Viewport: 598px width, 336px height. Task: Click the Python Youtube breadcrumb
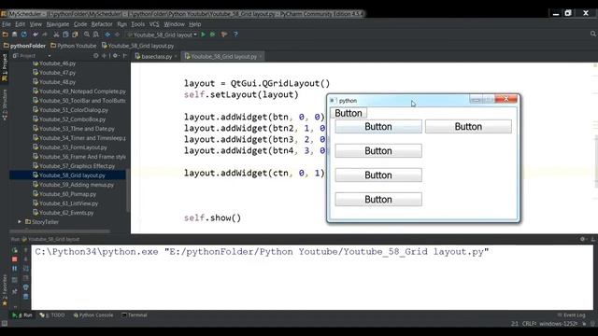point(74,46)
